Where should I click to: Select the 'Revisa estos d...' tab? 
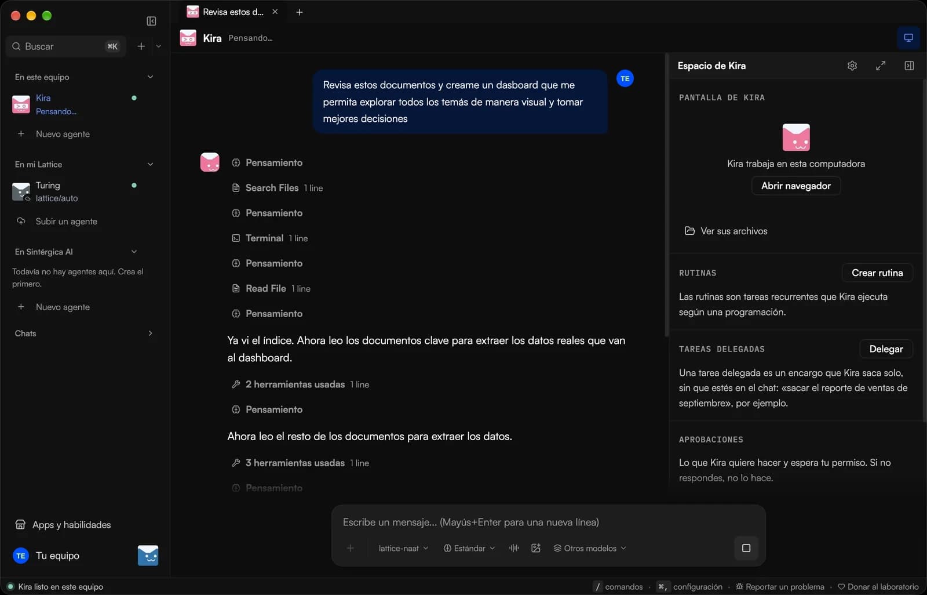pos(233,12)
